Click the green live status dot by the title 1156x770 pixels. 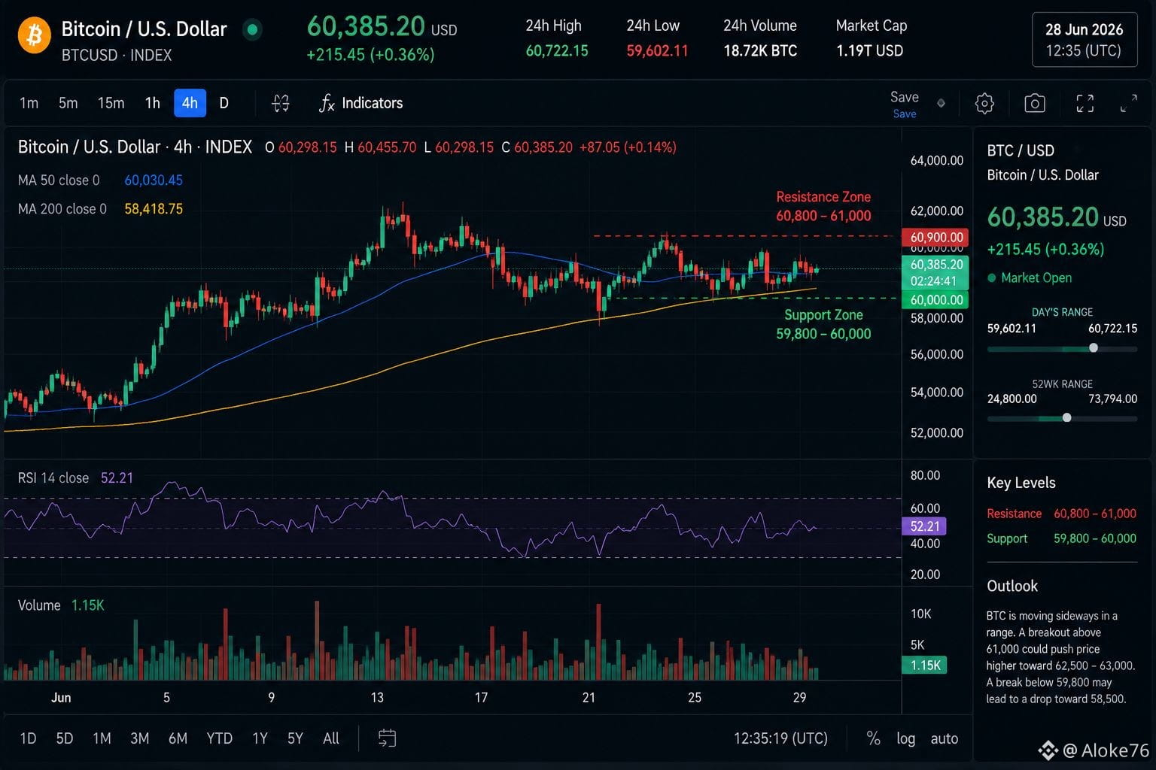click(x=252, y=30)
